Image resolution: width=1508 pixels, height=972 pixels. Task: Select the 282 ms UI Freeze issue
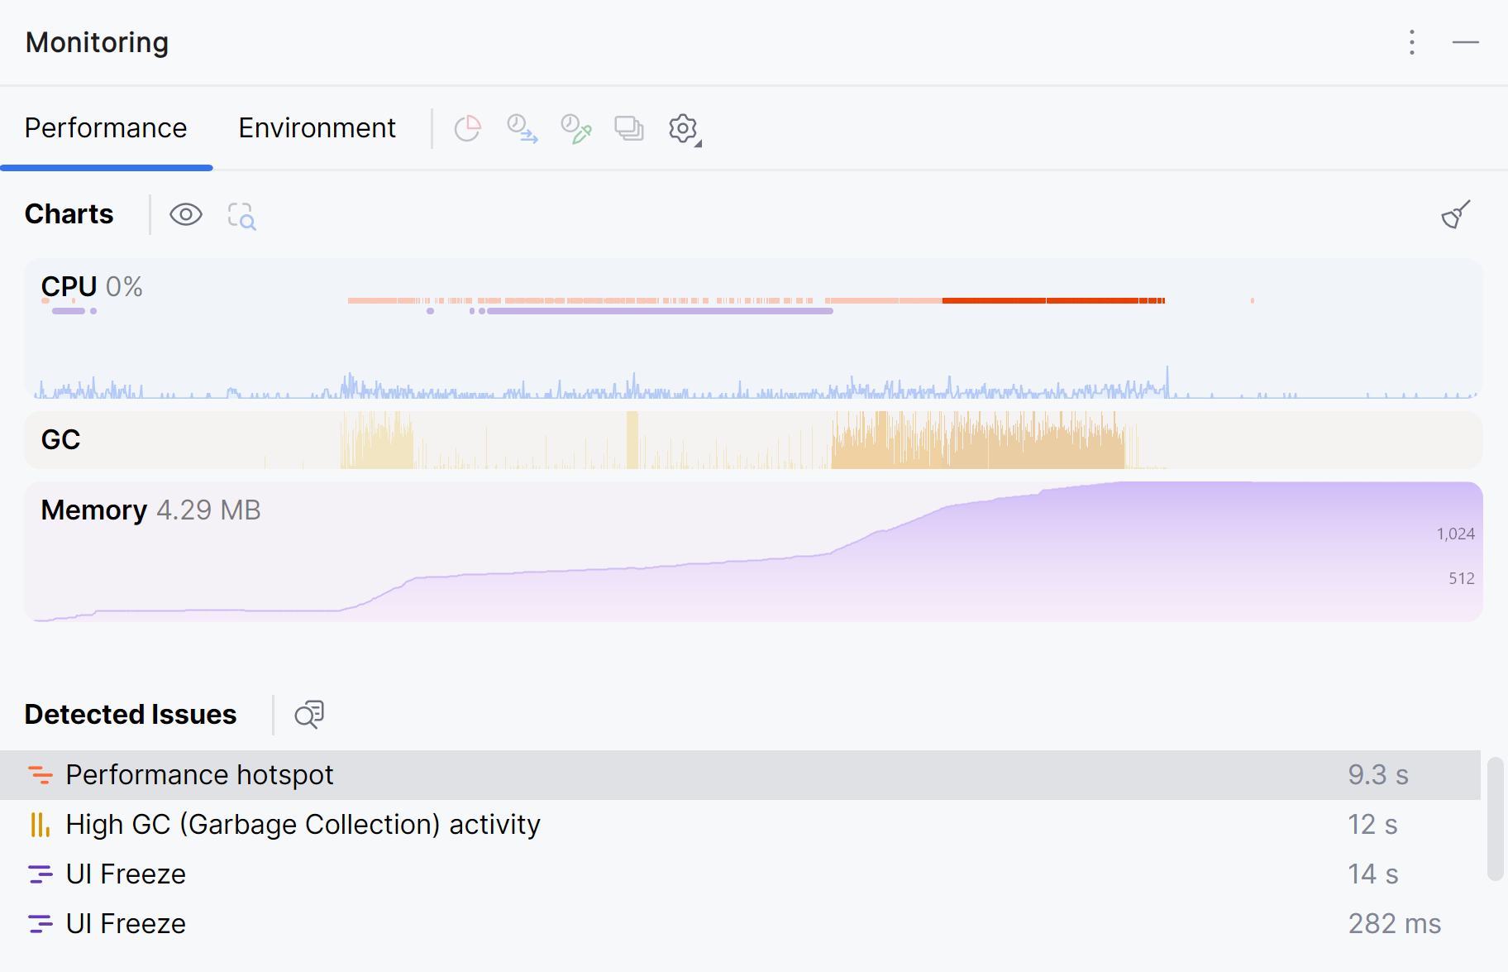click(126, 923)
